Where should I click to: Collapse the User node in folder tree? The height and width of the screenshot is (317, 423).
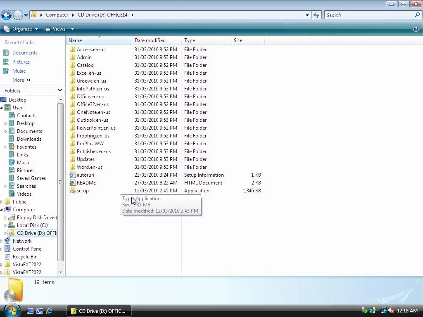pyautogui.click(x=2, y=108)
